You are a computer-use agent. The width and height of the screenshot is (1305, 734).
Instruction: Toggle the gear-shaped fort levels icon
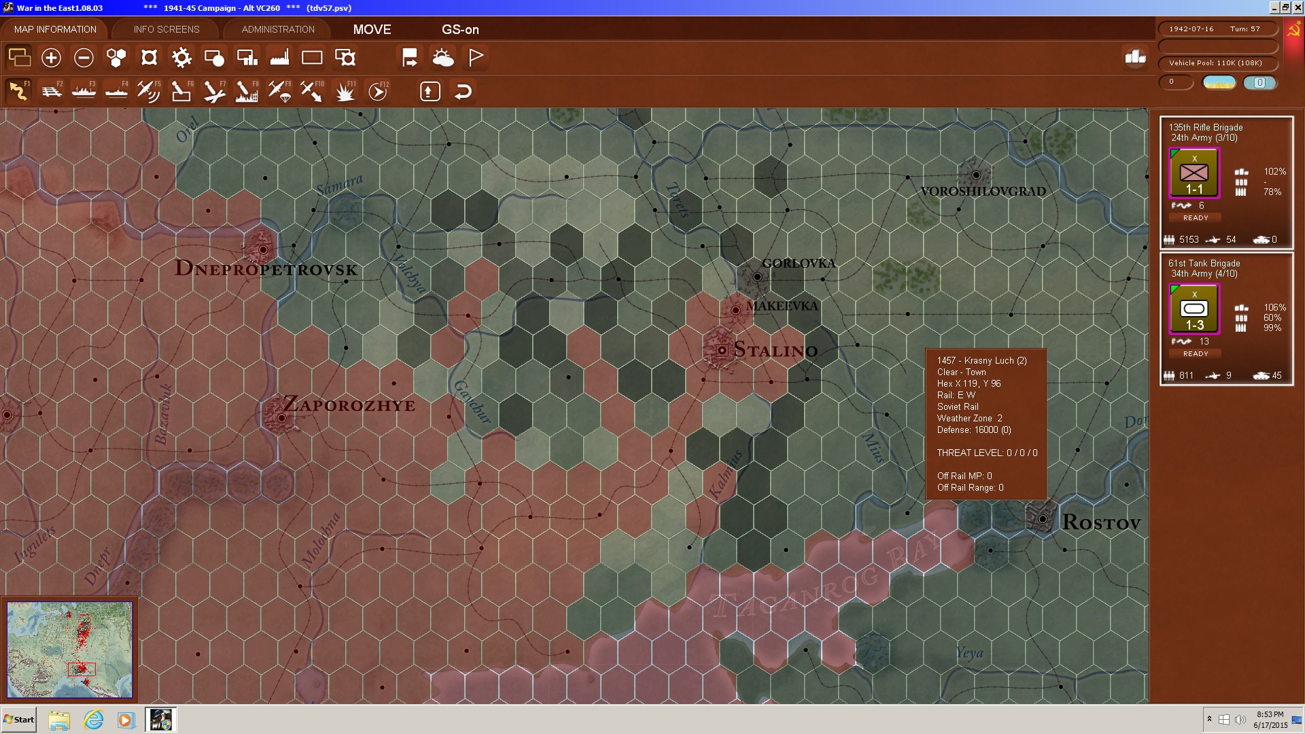coord(181,58)
